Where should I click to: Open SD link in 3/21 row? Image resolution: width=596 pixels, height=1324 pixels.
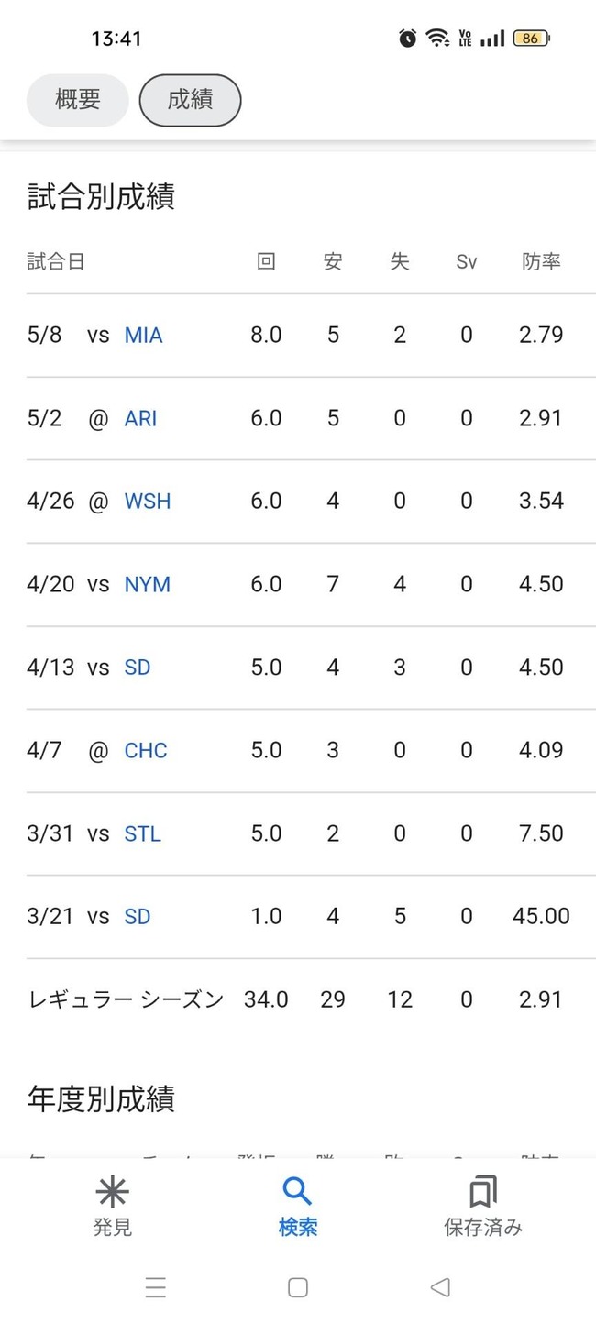click(x=137, y=917)
